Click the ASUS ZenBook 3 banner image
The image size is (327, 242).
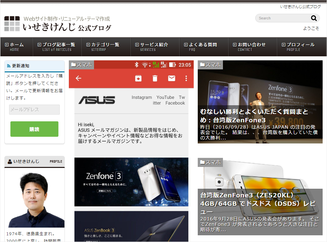(x=131, y=226)
